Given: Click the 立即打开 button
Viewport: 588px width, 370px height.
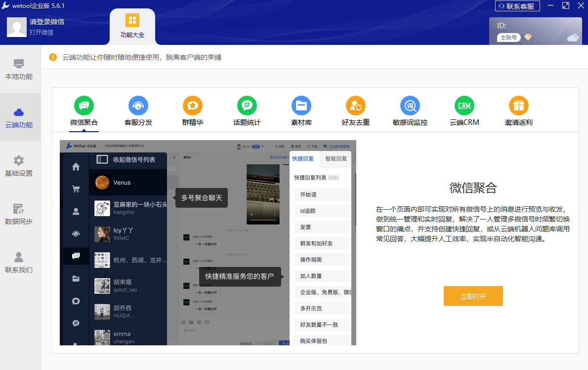Looking at the screenshot, I should (473, 296).
